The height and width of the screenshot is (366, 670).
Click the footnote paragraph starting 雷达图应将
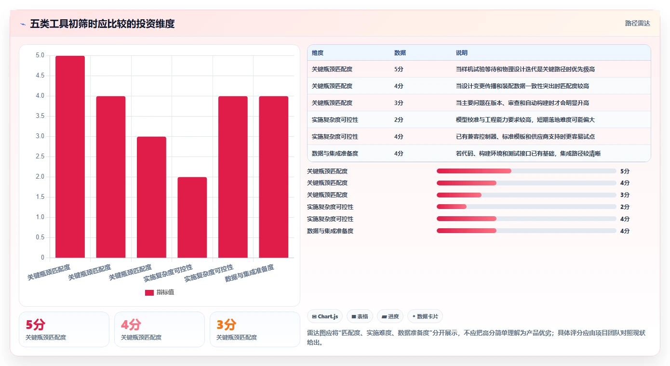click(476, 338)
